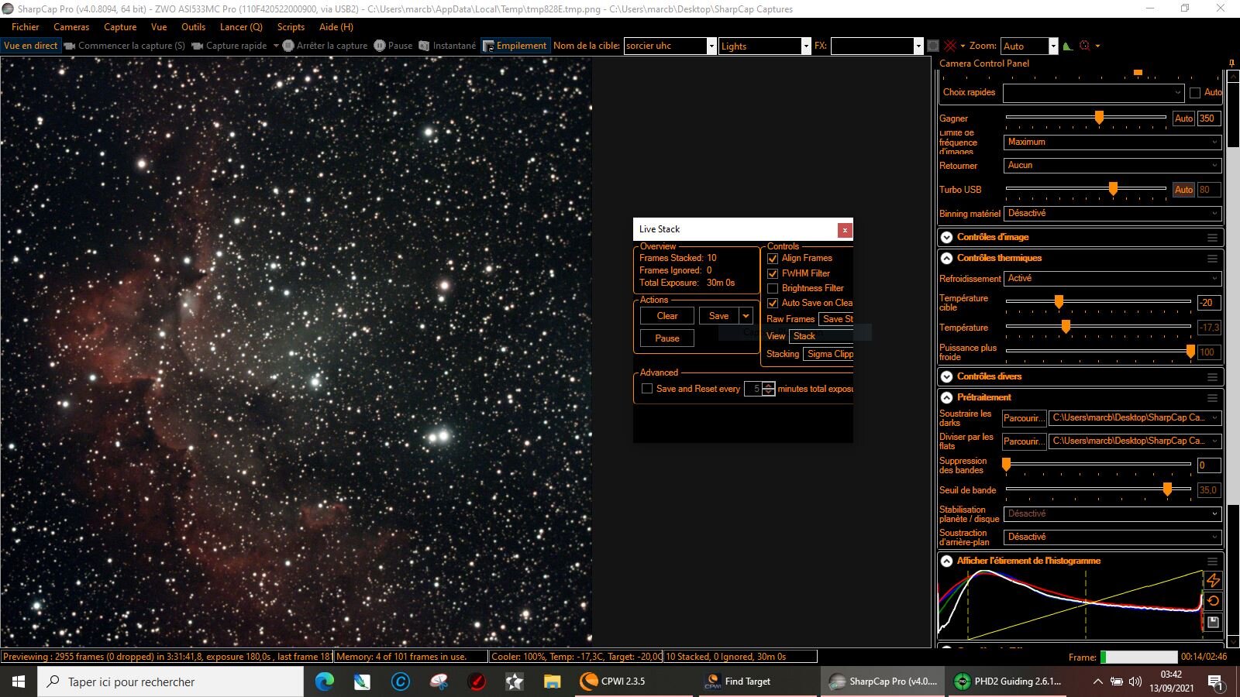Open PHD2 Guiding from the taskbar
This screenshot has height=697, width=1240.
(1008, 682)
